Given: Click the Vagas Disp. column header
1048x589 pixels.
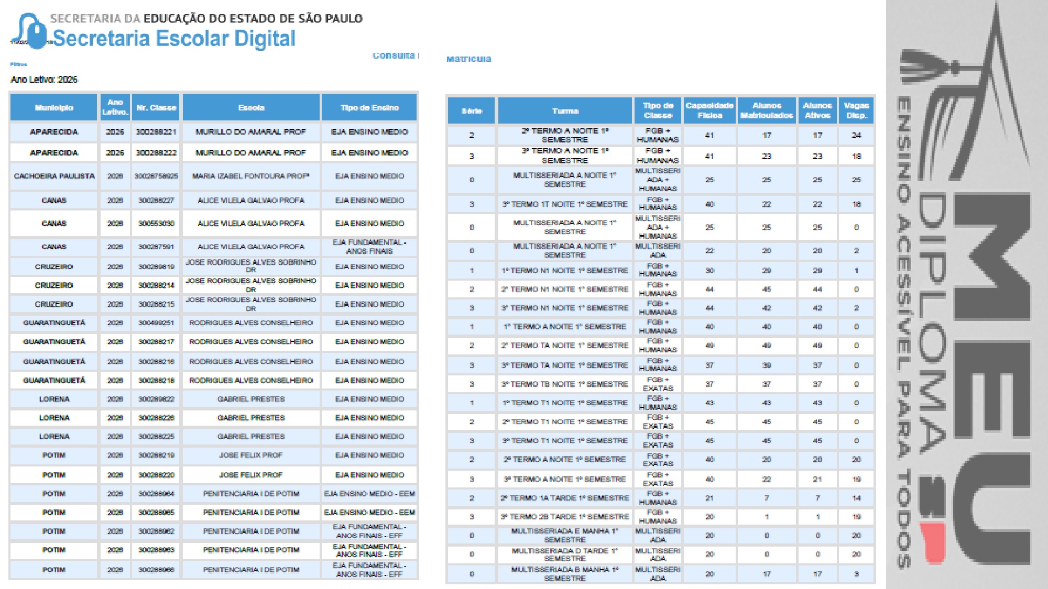Looking at the screenshot, I should point(856,111).
